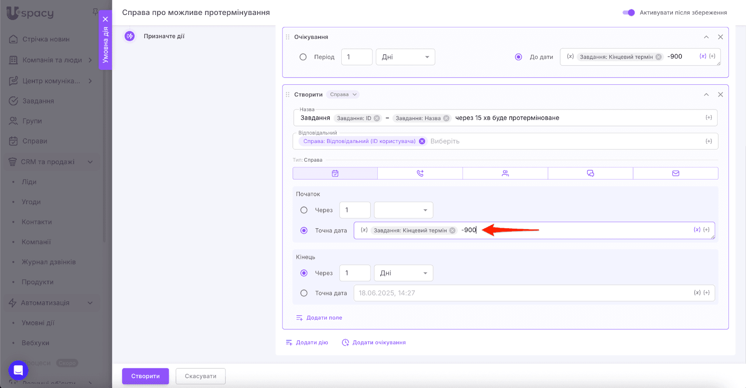Select the phone call activity type icon
Viewport: 746px width, 388px height.
(420, 173)
